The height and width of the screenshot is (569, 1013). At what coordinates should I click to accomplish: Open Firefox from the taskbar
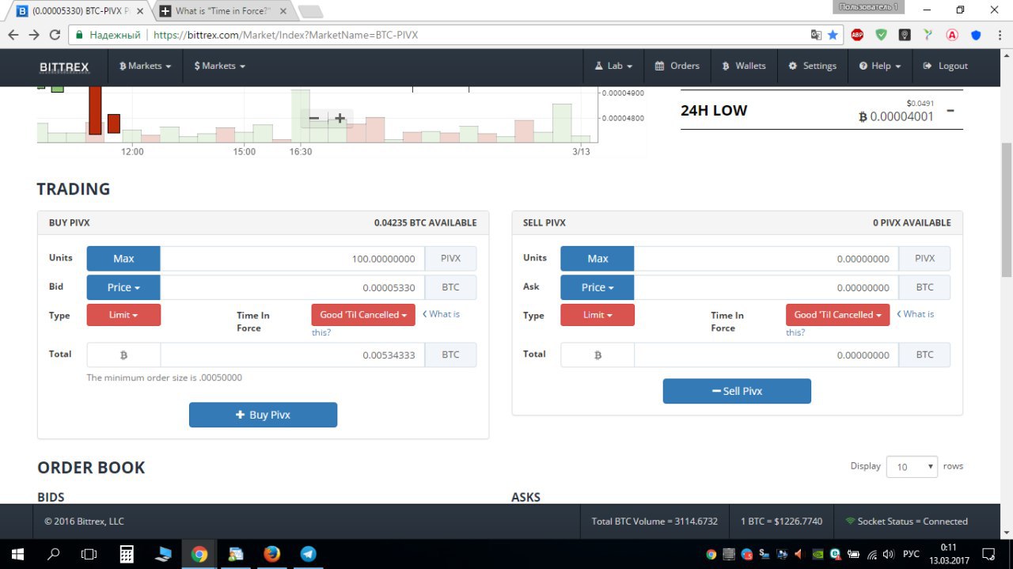click(272, 554)
